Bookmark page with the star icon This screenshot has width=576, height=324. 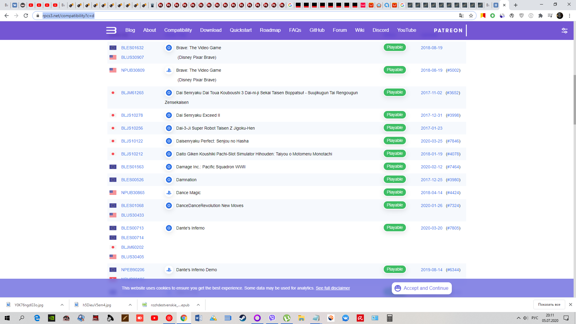pyautogui.click(x=471, y=16)
